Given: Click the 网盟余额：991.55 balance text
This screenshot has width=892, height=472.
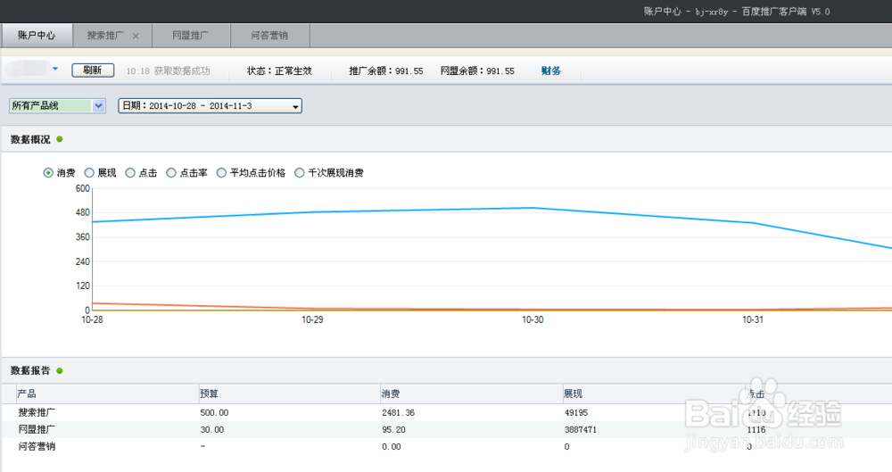Looking at the screenshot, I should [x=477, y=71].
